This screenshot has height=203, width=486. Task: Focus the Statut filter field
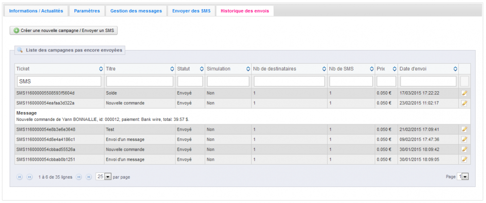point(190,81)
